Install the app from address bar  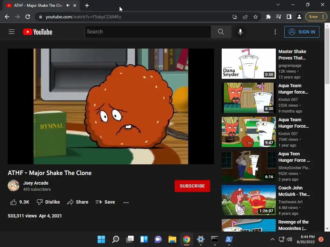click(235, 17)
